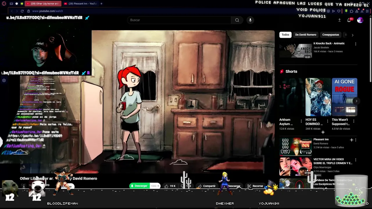Expand more filter chips with right chevron
This screenshot has width=372, height=209.
click(353, 35)
